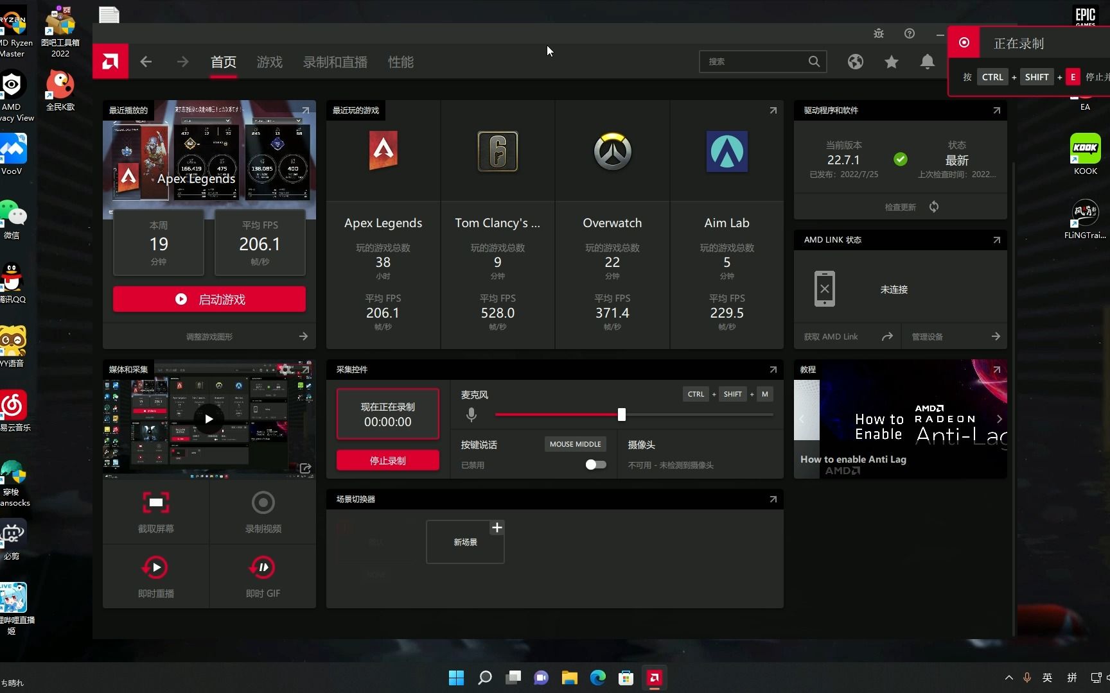Open File Explorer in the taskbar
Image resolution: width=1110 pixels, height=693 pixels.
[570, 678]
